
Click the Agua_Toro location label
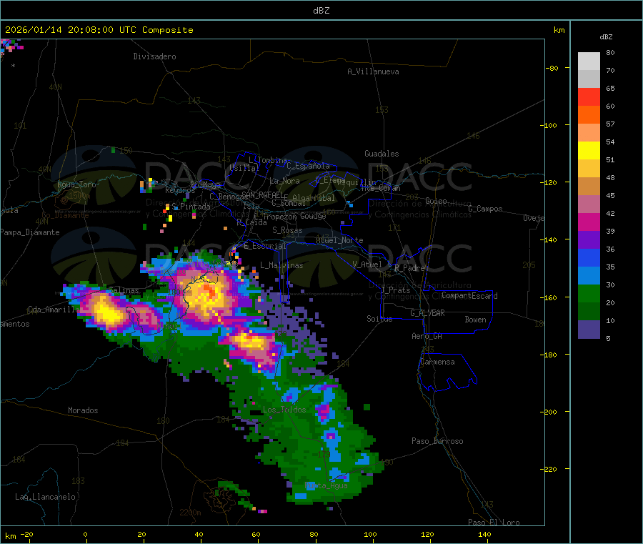(76, 184)
